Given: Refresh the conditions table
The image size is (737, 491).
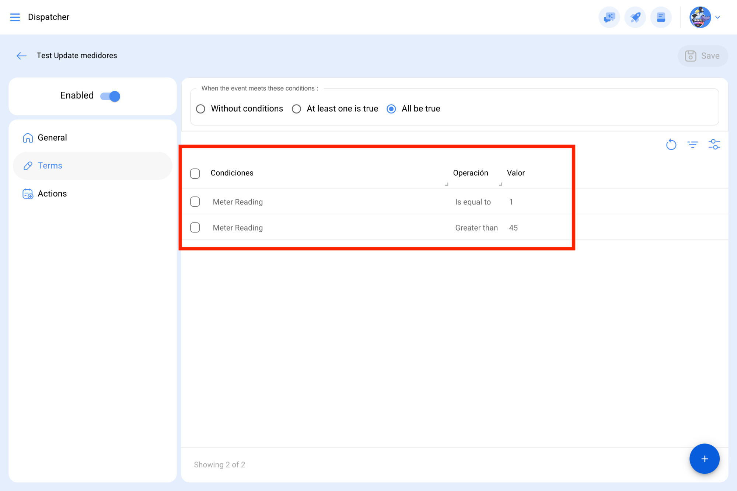Looking at the screenshot, I should pos(671,144).
